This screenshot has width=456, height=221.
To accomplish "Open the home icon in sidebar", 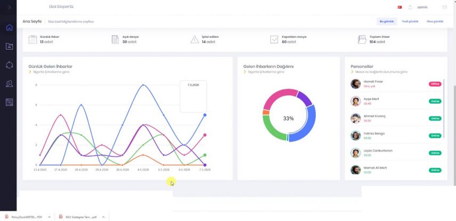I will [x=9, y=28].
